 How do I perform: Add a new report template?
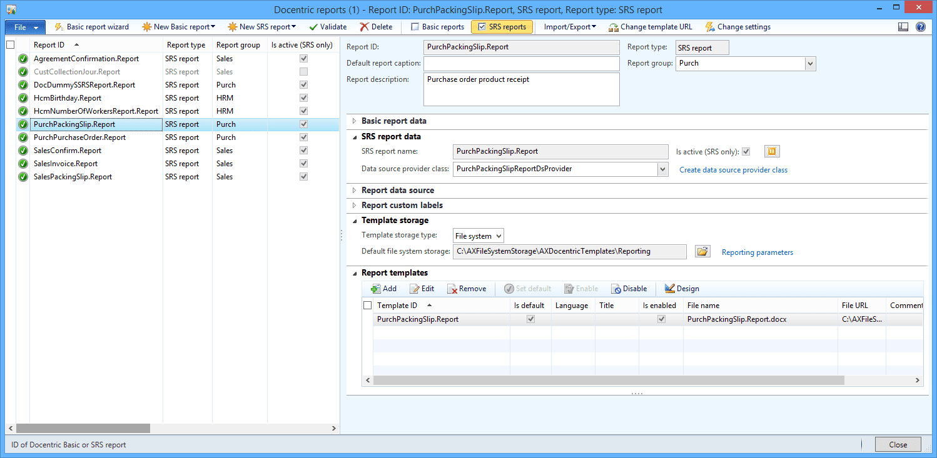[x=383, y=289]
